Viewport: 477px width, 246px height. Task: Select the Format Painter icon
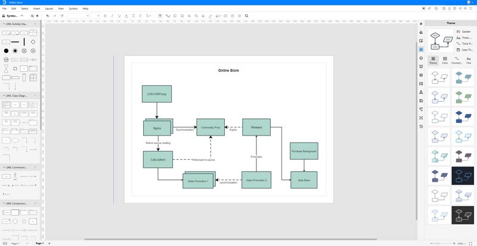coord(62,16)
